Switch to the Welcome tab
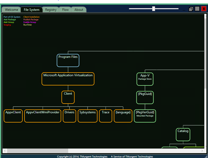The height and width of the screenshot is (158, 208). [11, 9]
